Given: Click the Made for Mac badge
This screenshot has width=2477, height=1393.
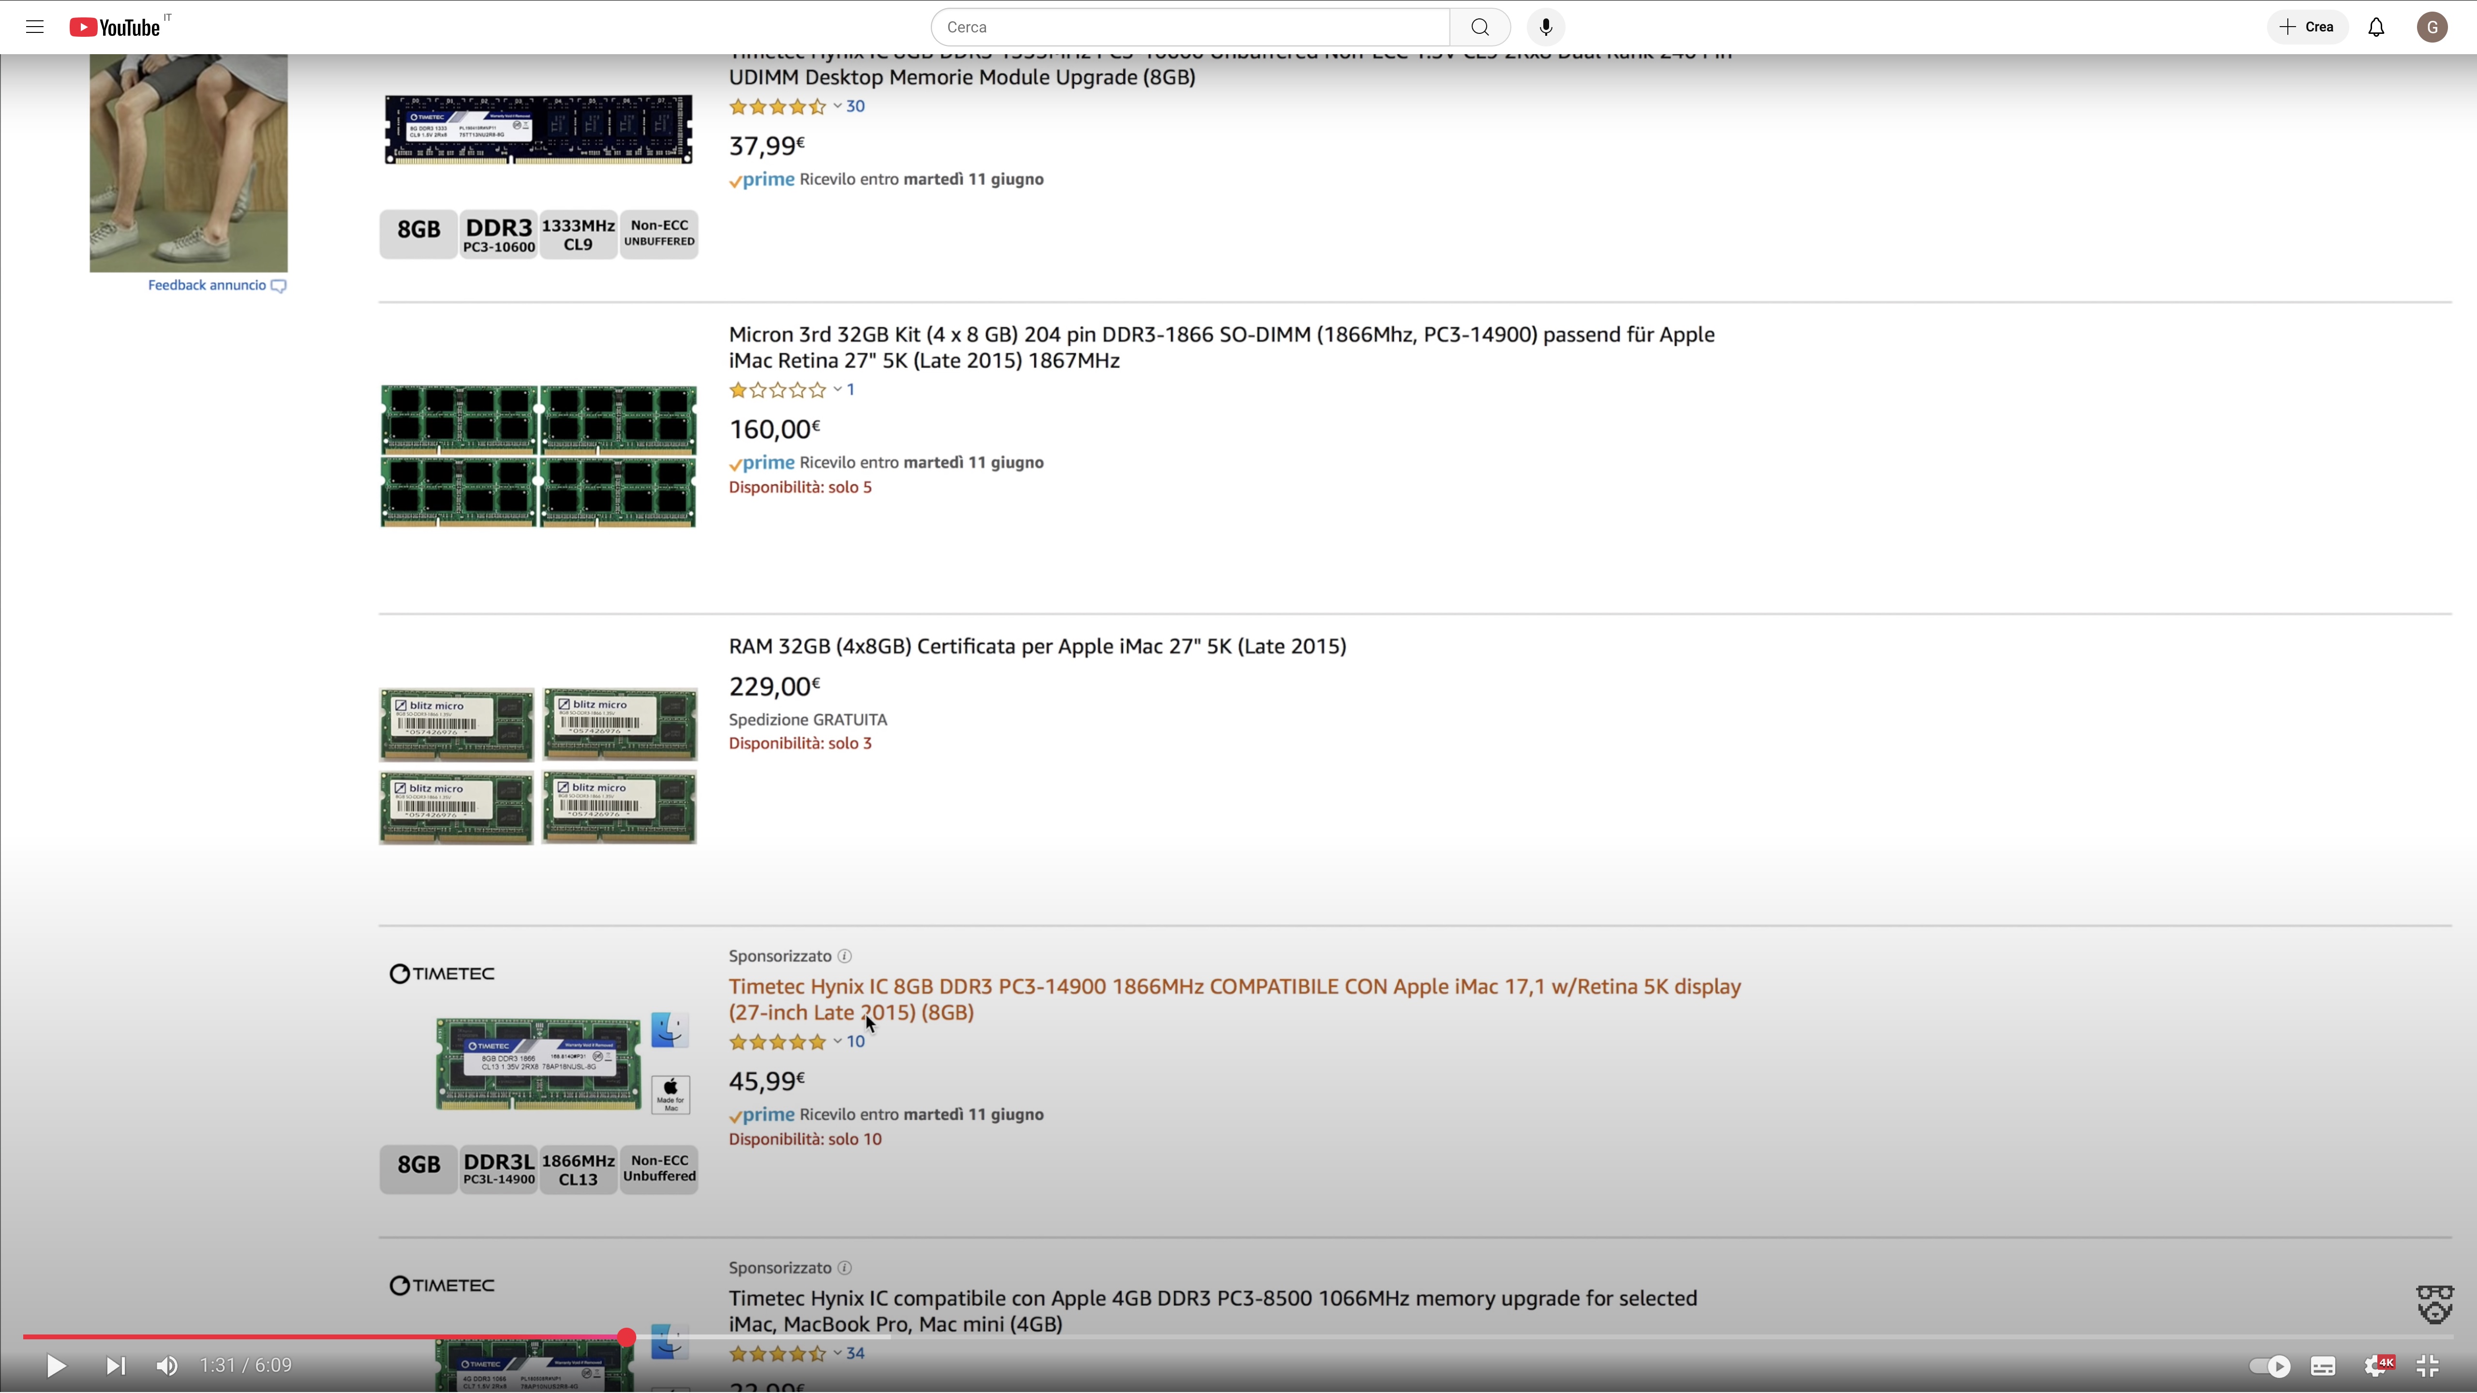Looking at the screenshot, I should pos(671,1095).
